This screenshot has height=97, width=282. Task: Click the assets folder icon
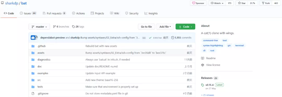33,53
